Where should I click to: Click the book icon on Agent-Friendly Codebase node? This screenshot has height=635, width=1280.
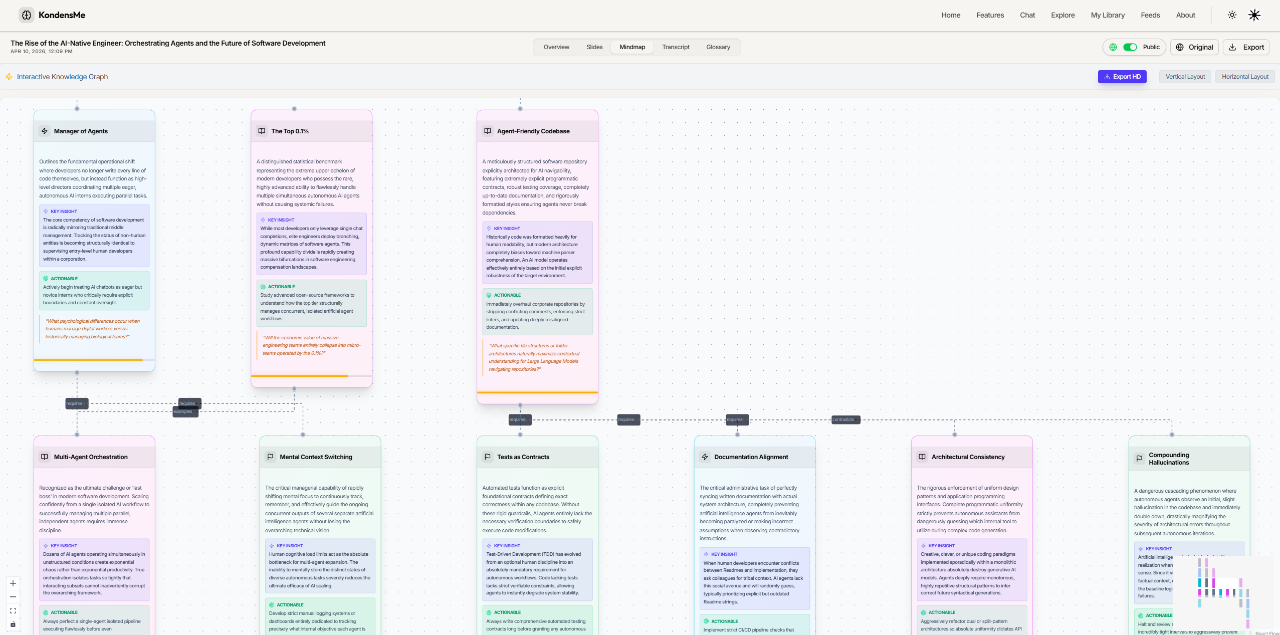(487, 131)
